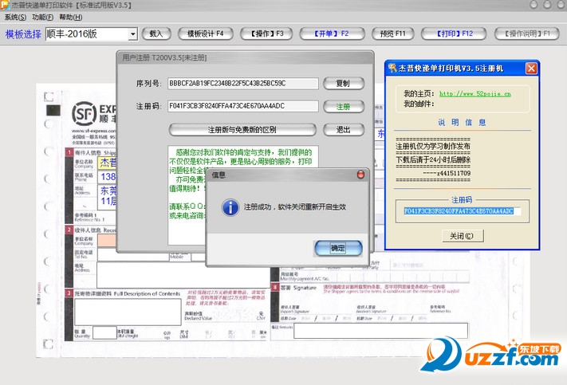Click the keygen title bar key icon
Viewport: 567px width, 385px height.
coord(392,68)
